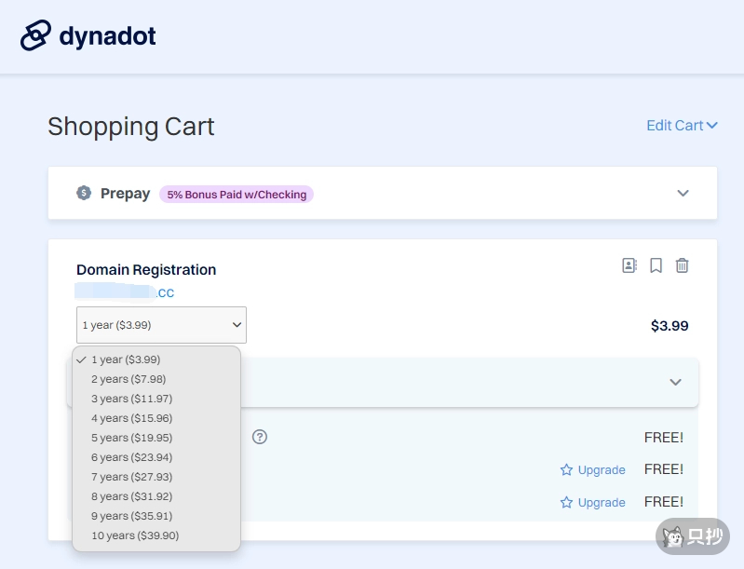Viewport: 744px width, 569px height.
Task: Choose 10 years ($39.90) option
Action: [135, 535]
